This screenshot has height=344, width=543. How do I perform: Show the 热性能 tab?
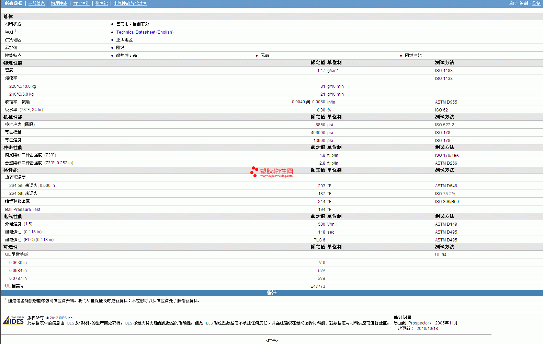tap(101, 3)
